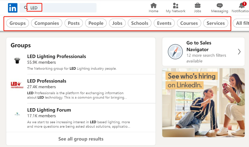
Task: Click See all group results
Action: [x=81, y=139]
